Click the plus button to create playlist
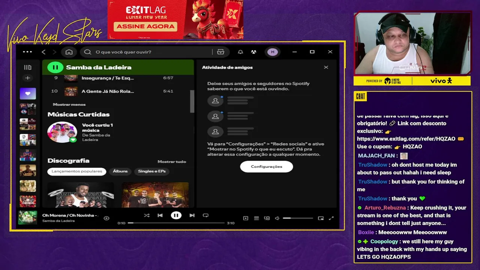Image resolution: width=480 pixels, height=270 pixels. click(27, 78)
